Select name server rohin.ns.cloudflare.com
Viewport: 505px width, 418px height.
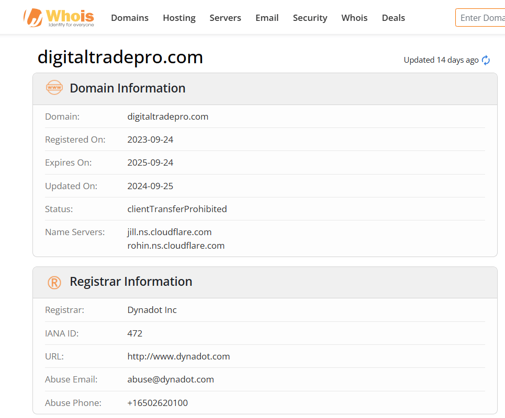(176, 246)
